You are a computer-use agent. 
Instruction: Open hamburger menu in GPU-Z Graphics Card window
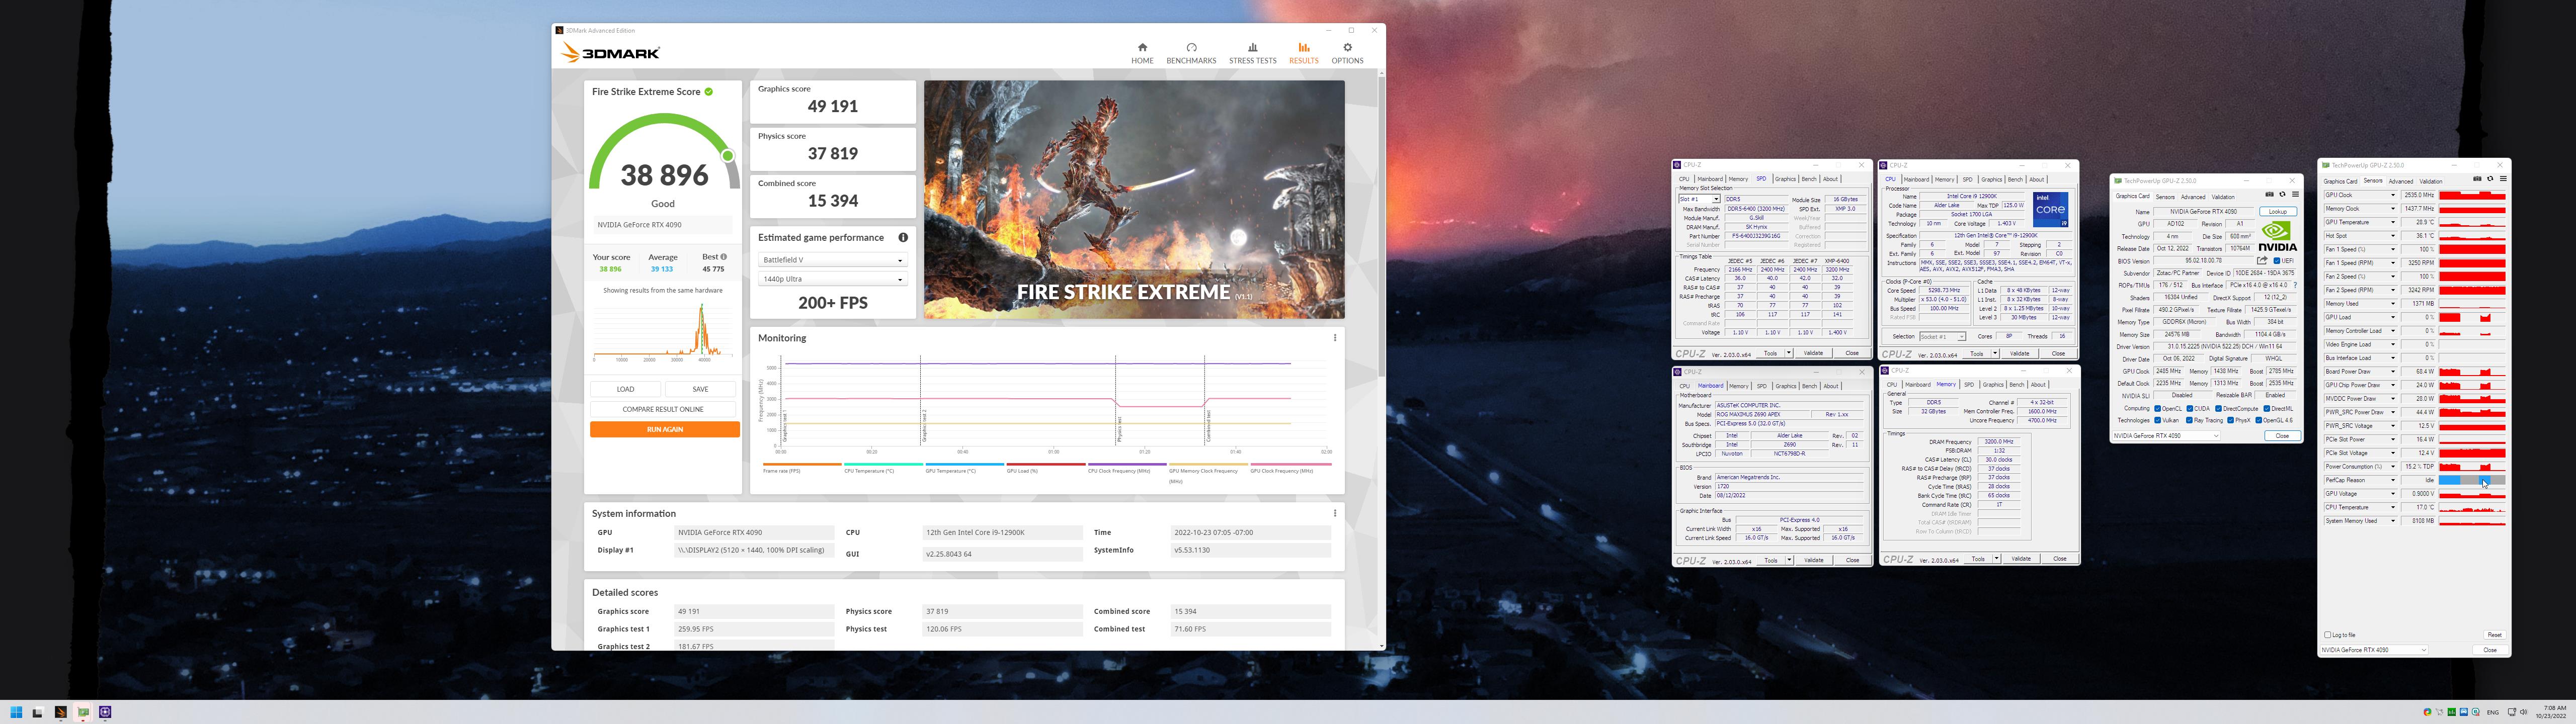(2295, 194)
